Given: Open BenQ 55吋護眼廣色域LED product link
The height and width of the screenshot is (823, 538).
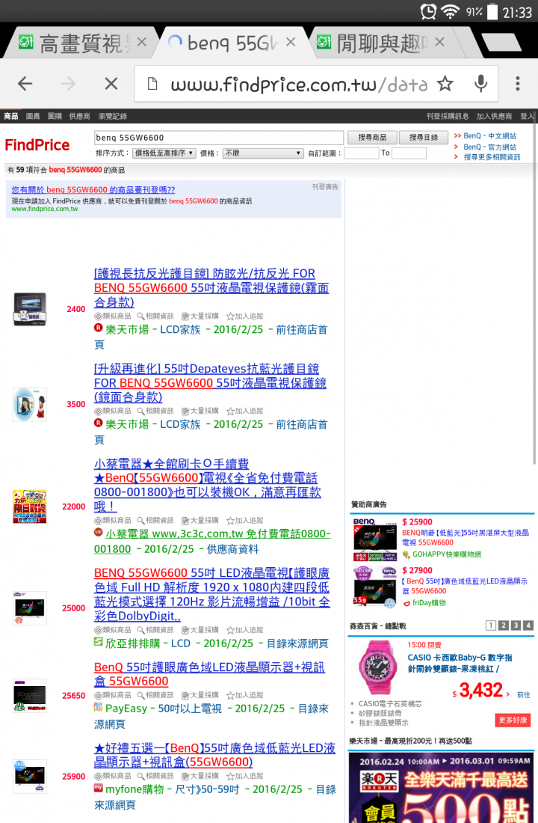Looking at the screenshot, I should [x=209, y=674].
